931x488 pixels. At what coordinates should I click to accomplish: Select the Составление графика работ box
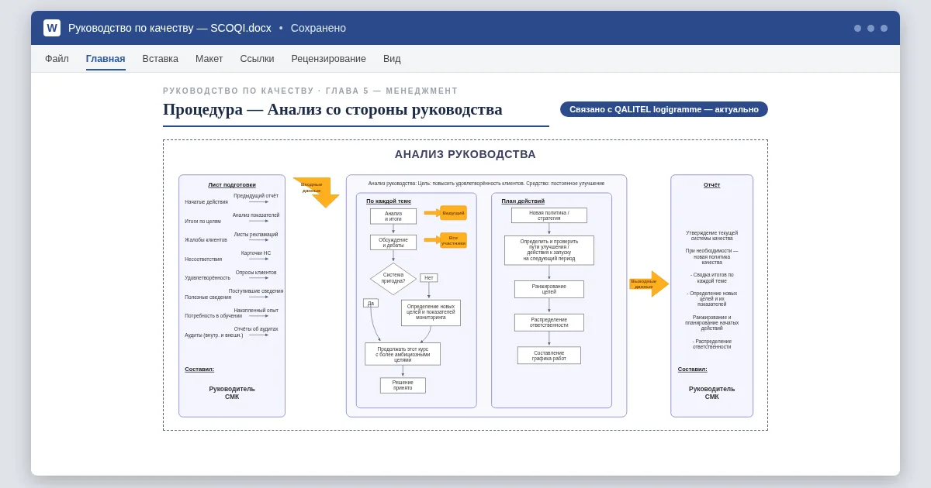[549, 356]
